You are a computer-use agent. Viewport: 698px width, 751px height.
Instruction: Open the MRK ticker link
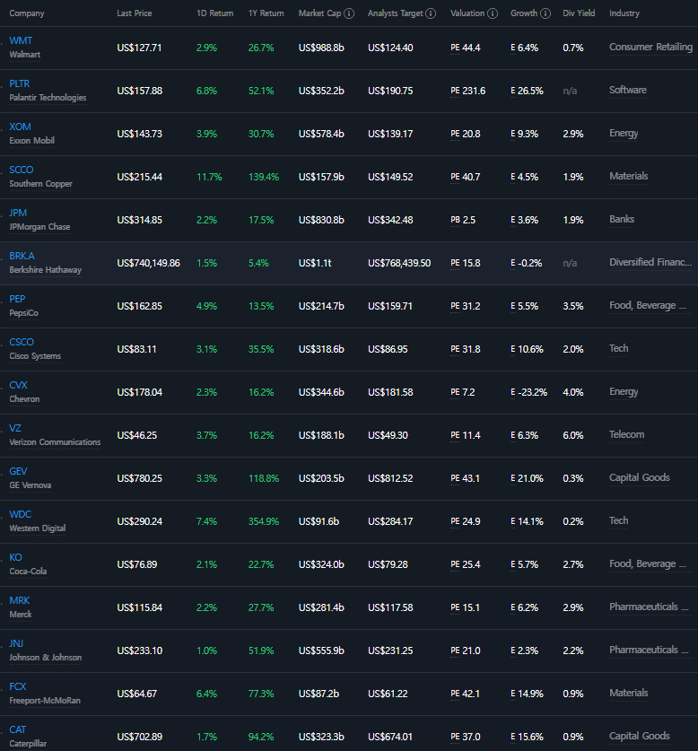(x=20, y=601)
